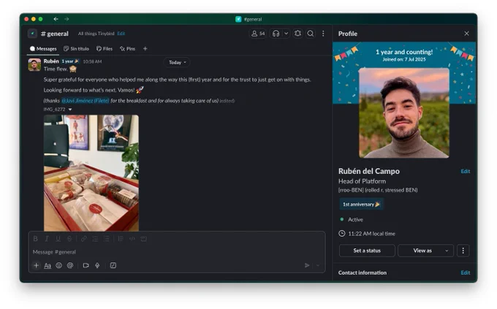Go back with the back arrow
Screen dimensions: 497x309
56,19
